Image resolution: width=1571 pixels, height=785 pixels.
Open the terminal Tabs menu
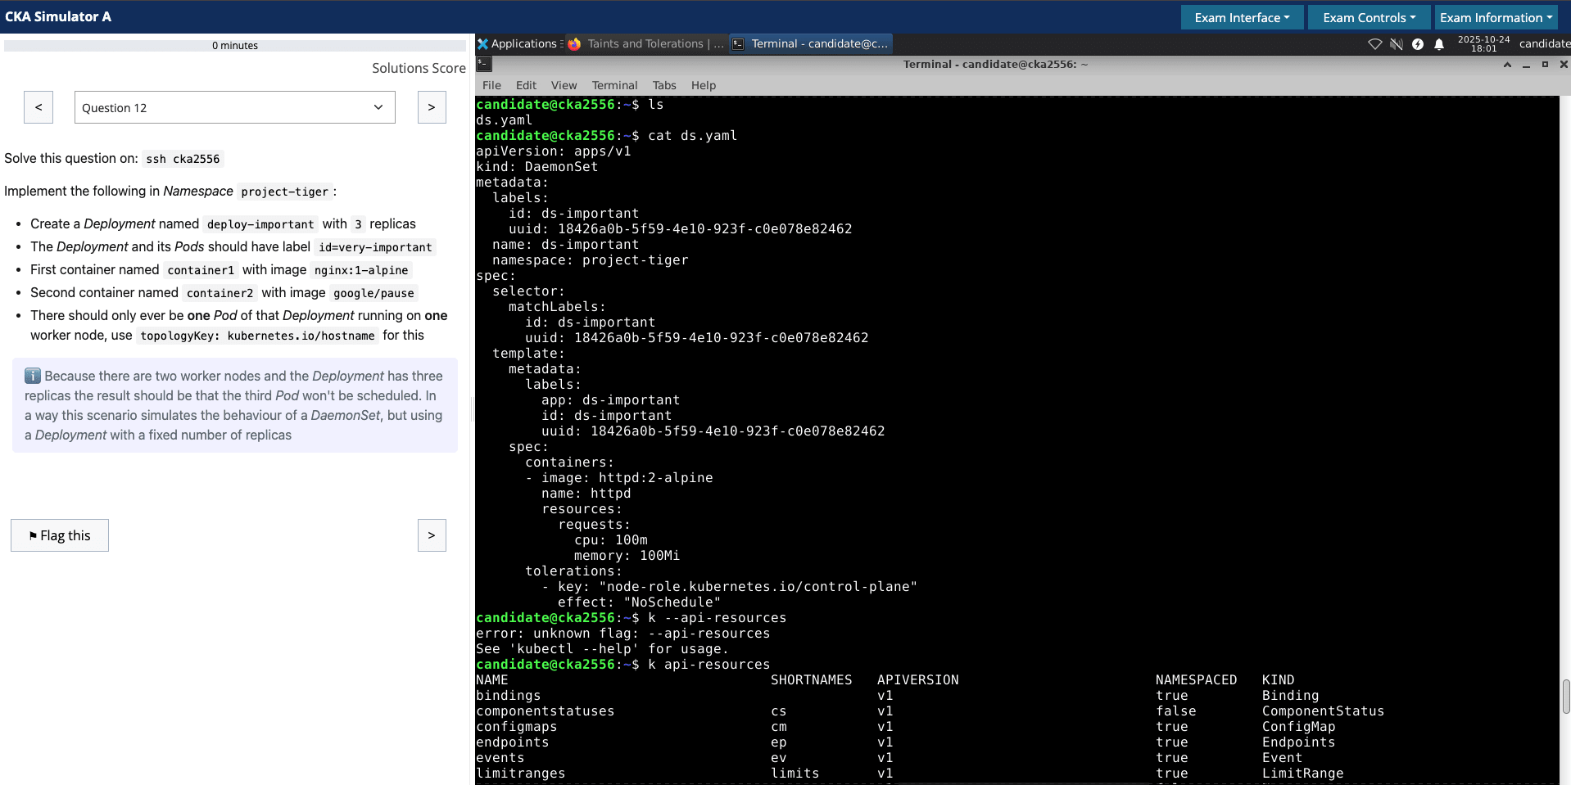pyautogui.click(x=664, y=85)
